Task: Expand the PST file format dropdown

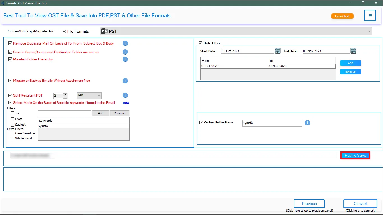Action: point(369,31)
